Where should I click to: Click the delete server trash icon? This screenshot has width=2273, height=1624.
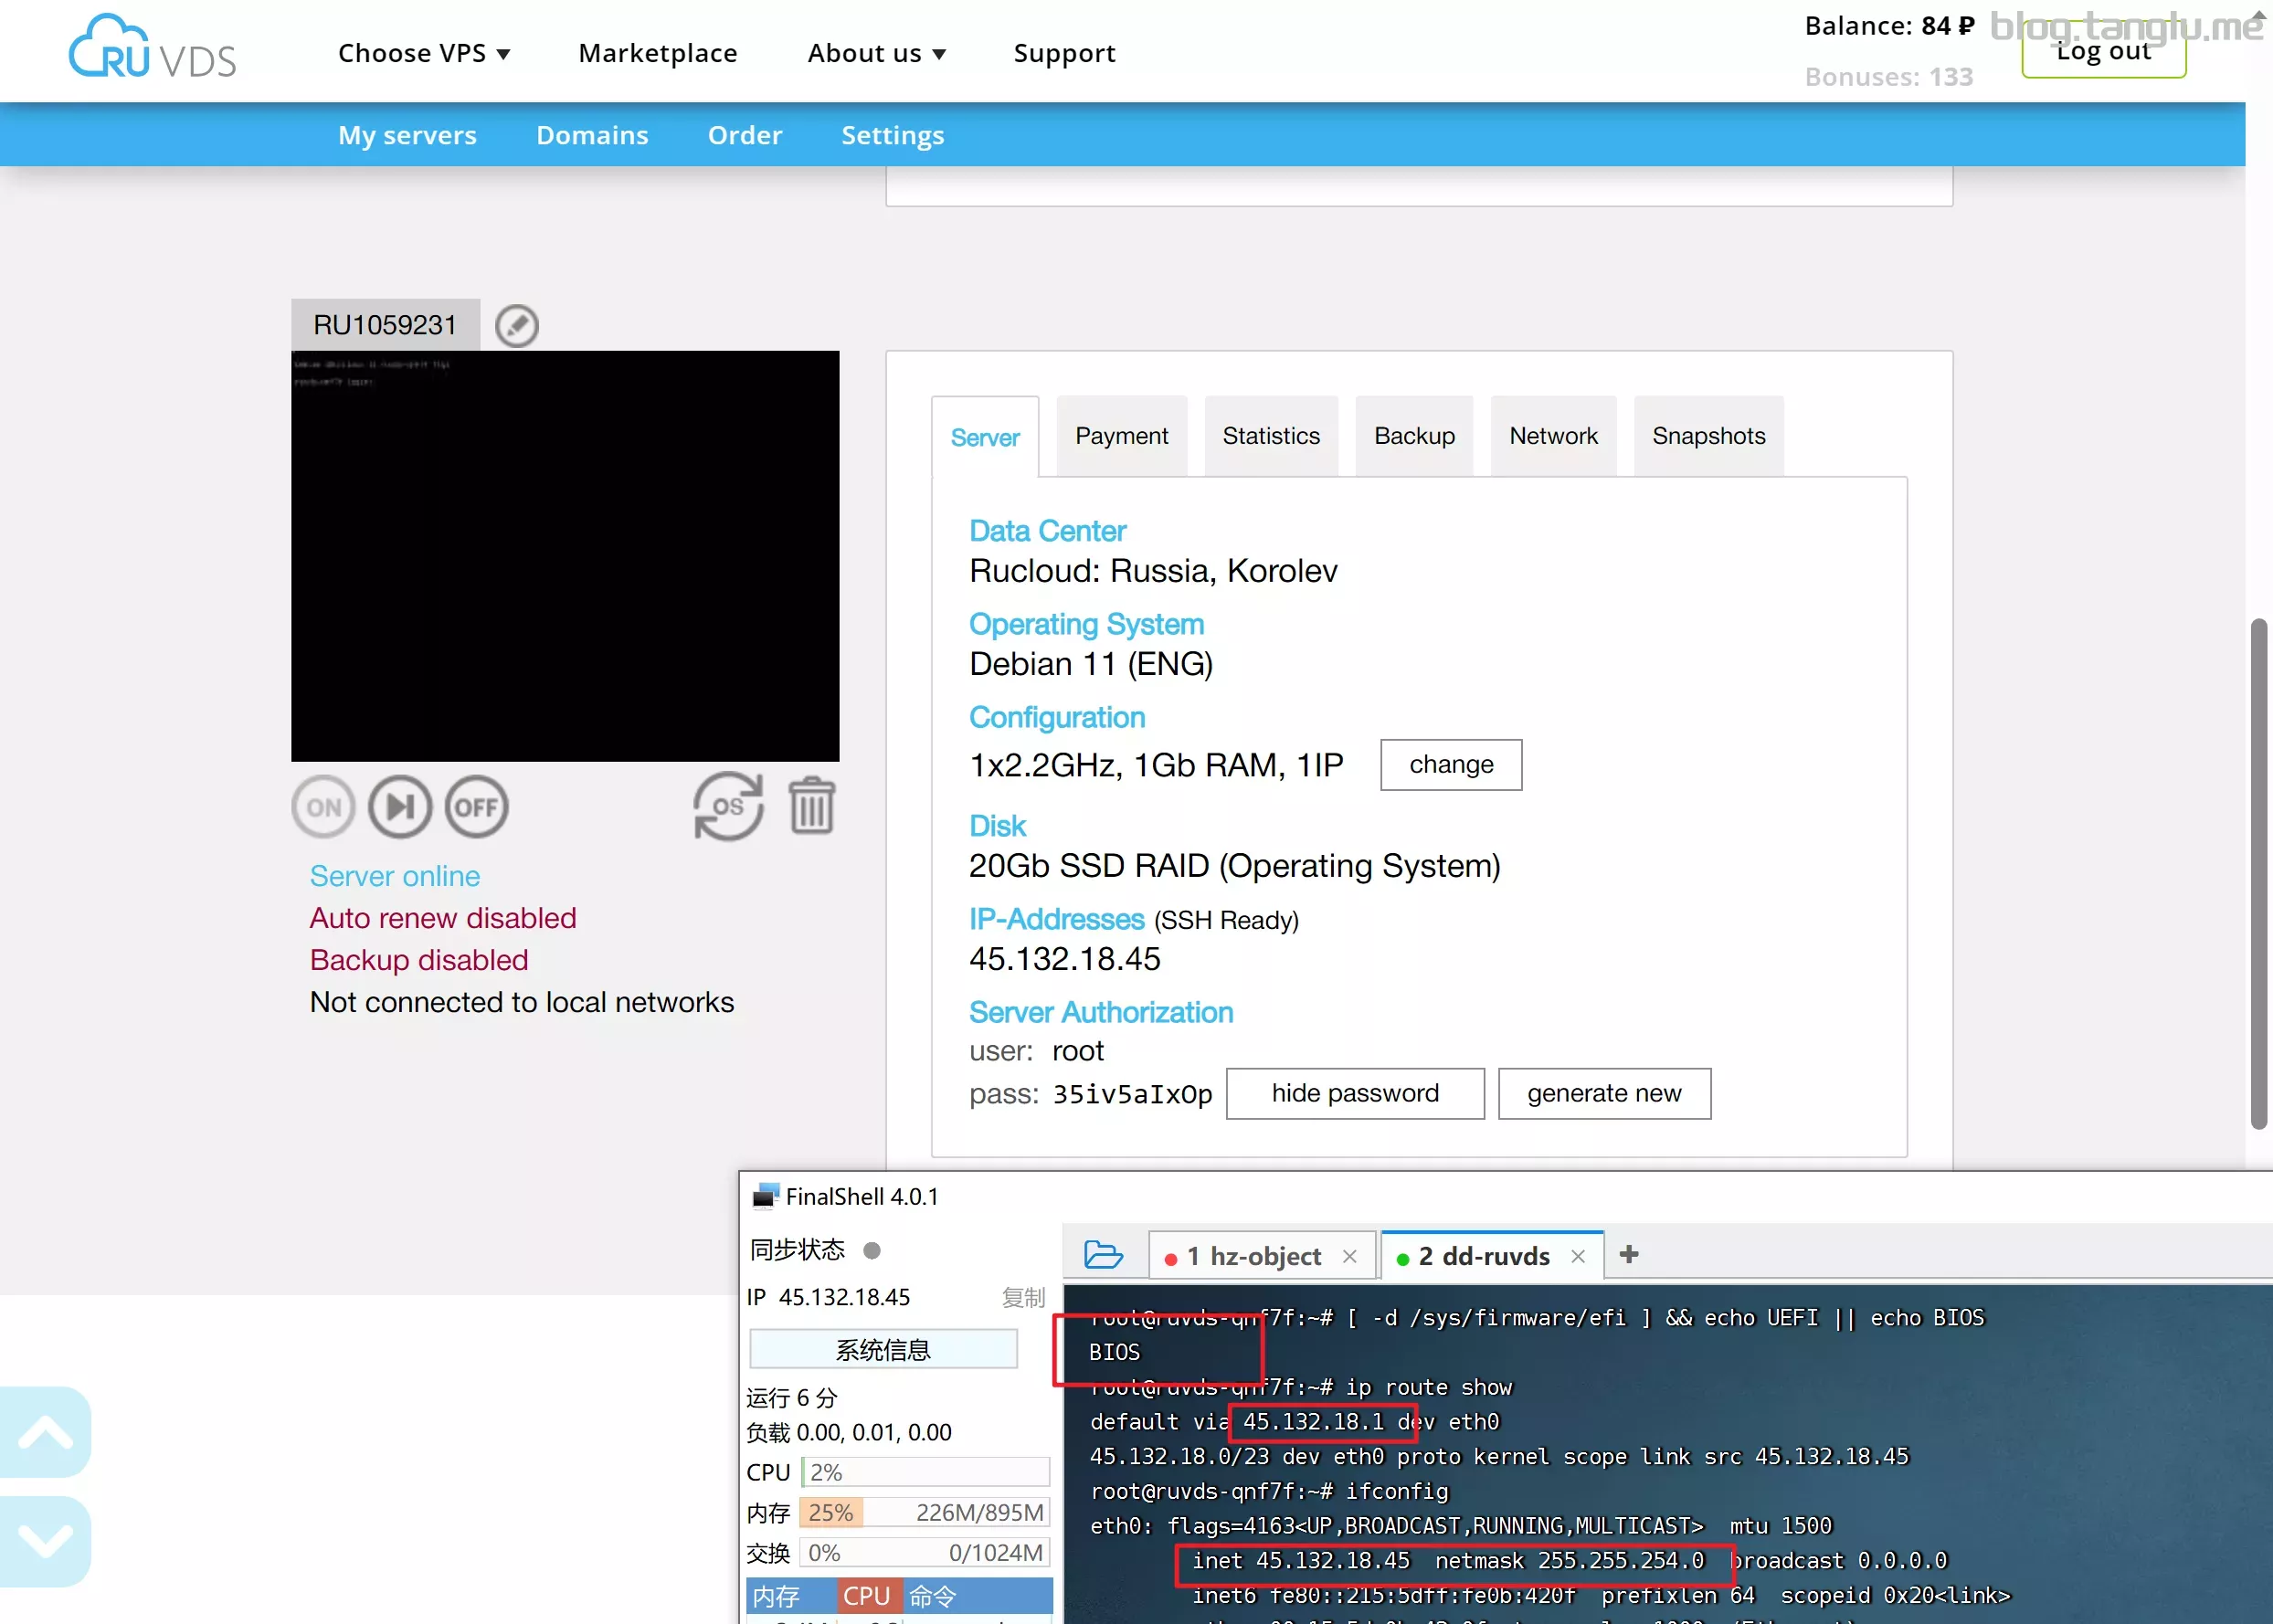point(812,807)
